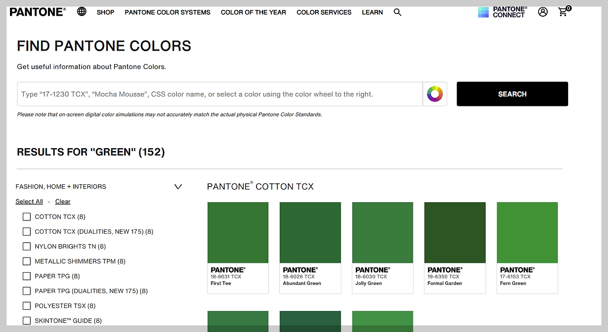Enable COTTON TCX (DUALITIES, NEW 175) filter
This screenshot has width=608, height=332.
pyautogui.click(x=27, y=231)
